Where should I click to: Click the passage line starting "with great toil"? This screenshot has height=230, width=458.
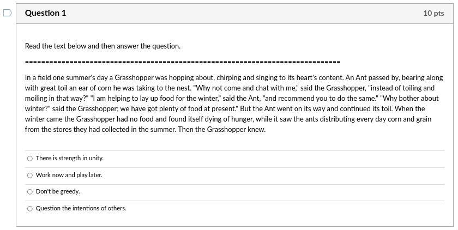pos(230,88)
